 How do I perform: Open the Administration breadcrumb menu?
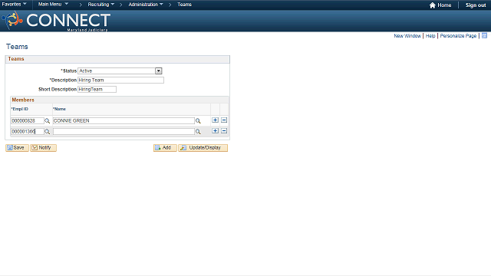tap(146, 5)
